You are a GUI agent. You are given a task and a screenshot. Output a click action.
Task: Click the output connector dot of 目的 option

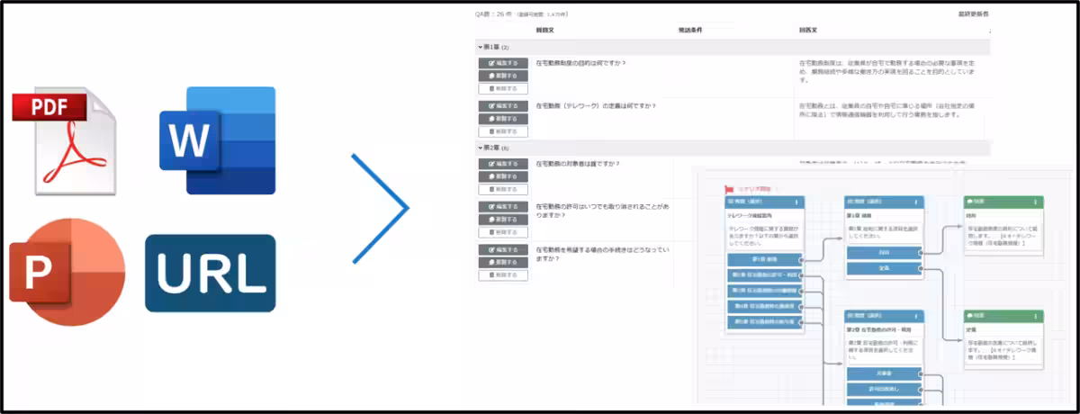tap(922, 254)
